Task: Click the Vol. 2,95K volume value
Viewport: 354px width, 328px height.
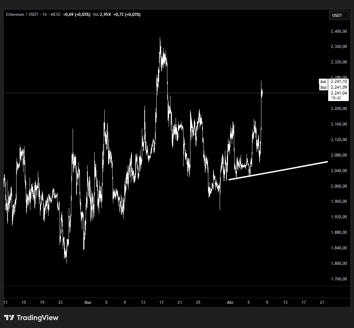Action: [102, 14]
